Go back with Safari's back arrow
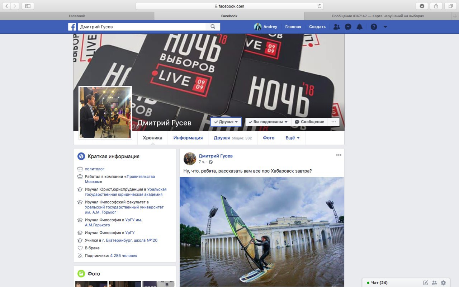The width and height of the screenshot is (459, 287). (7, 6)
